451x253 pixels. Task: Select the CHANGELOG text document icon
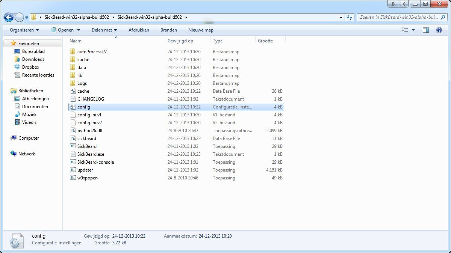73,99
